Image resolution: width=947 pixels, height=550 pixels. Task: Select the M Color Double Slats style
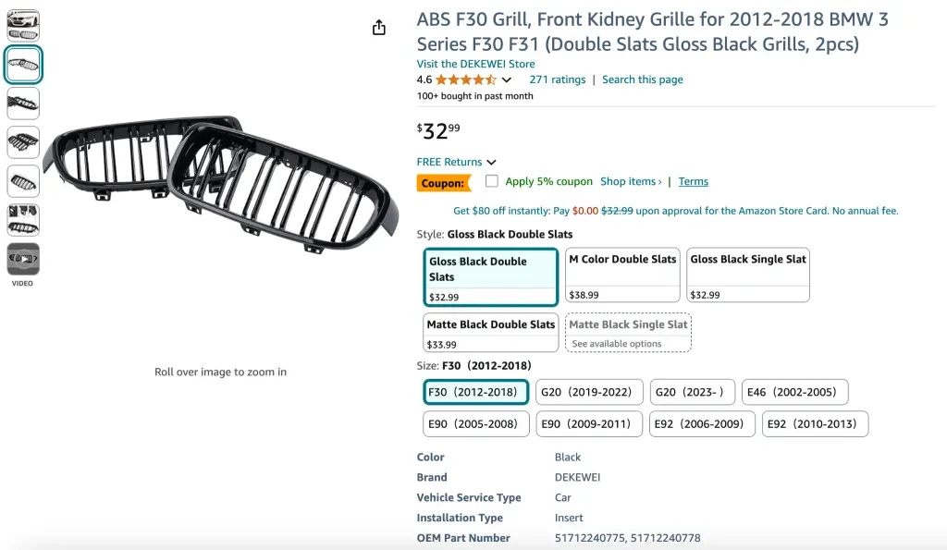pos(621,275)
